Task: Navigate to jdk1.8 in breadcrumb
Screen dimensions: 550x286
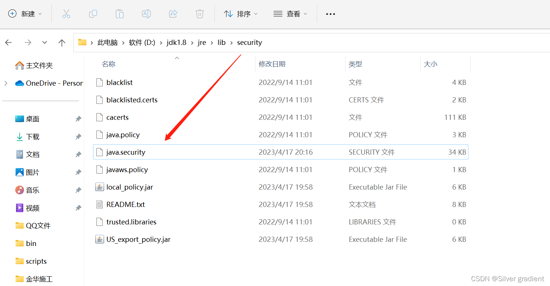Action: click(x=176, y=43)
